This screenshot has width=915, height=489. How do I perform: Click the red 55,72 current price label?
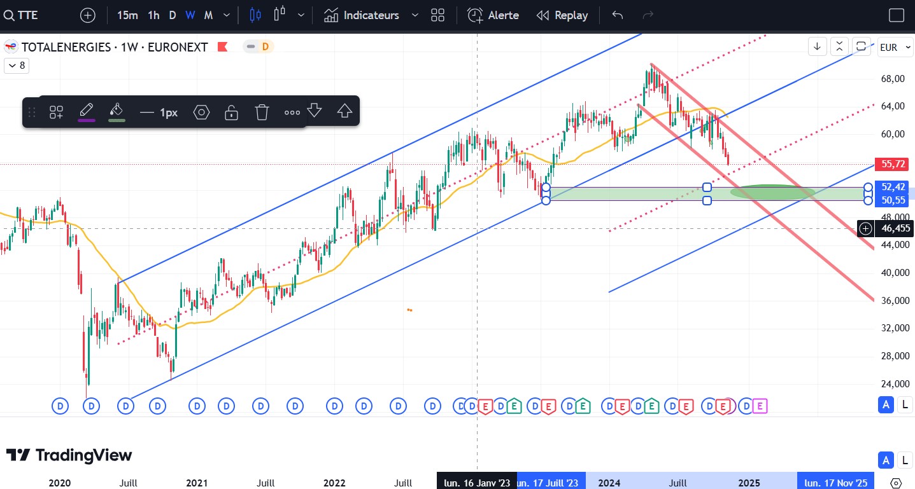click(x=891, y=164)
